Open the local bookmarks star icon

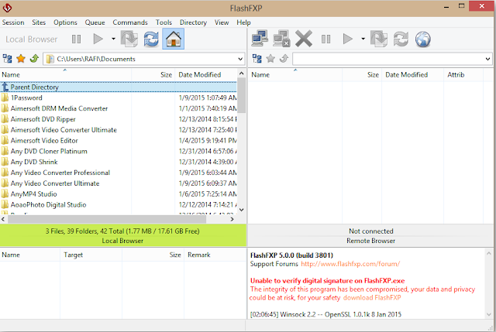(21, 59)
